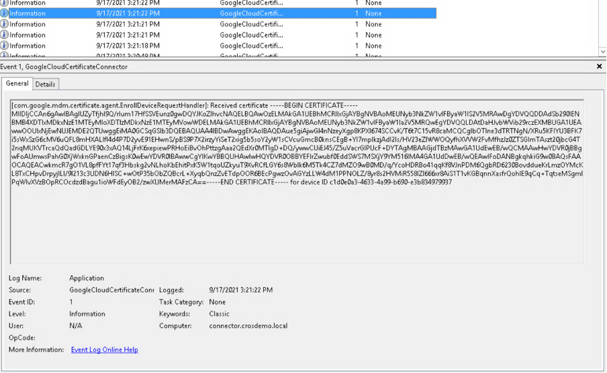Click the GoogleCloudCertifi... source in the highlighted row

pos(251,13)
